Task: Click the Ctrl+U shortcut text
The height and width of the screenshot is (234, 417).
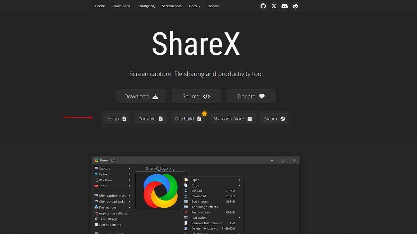Action: (230, 191)
